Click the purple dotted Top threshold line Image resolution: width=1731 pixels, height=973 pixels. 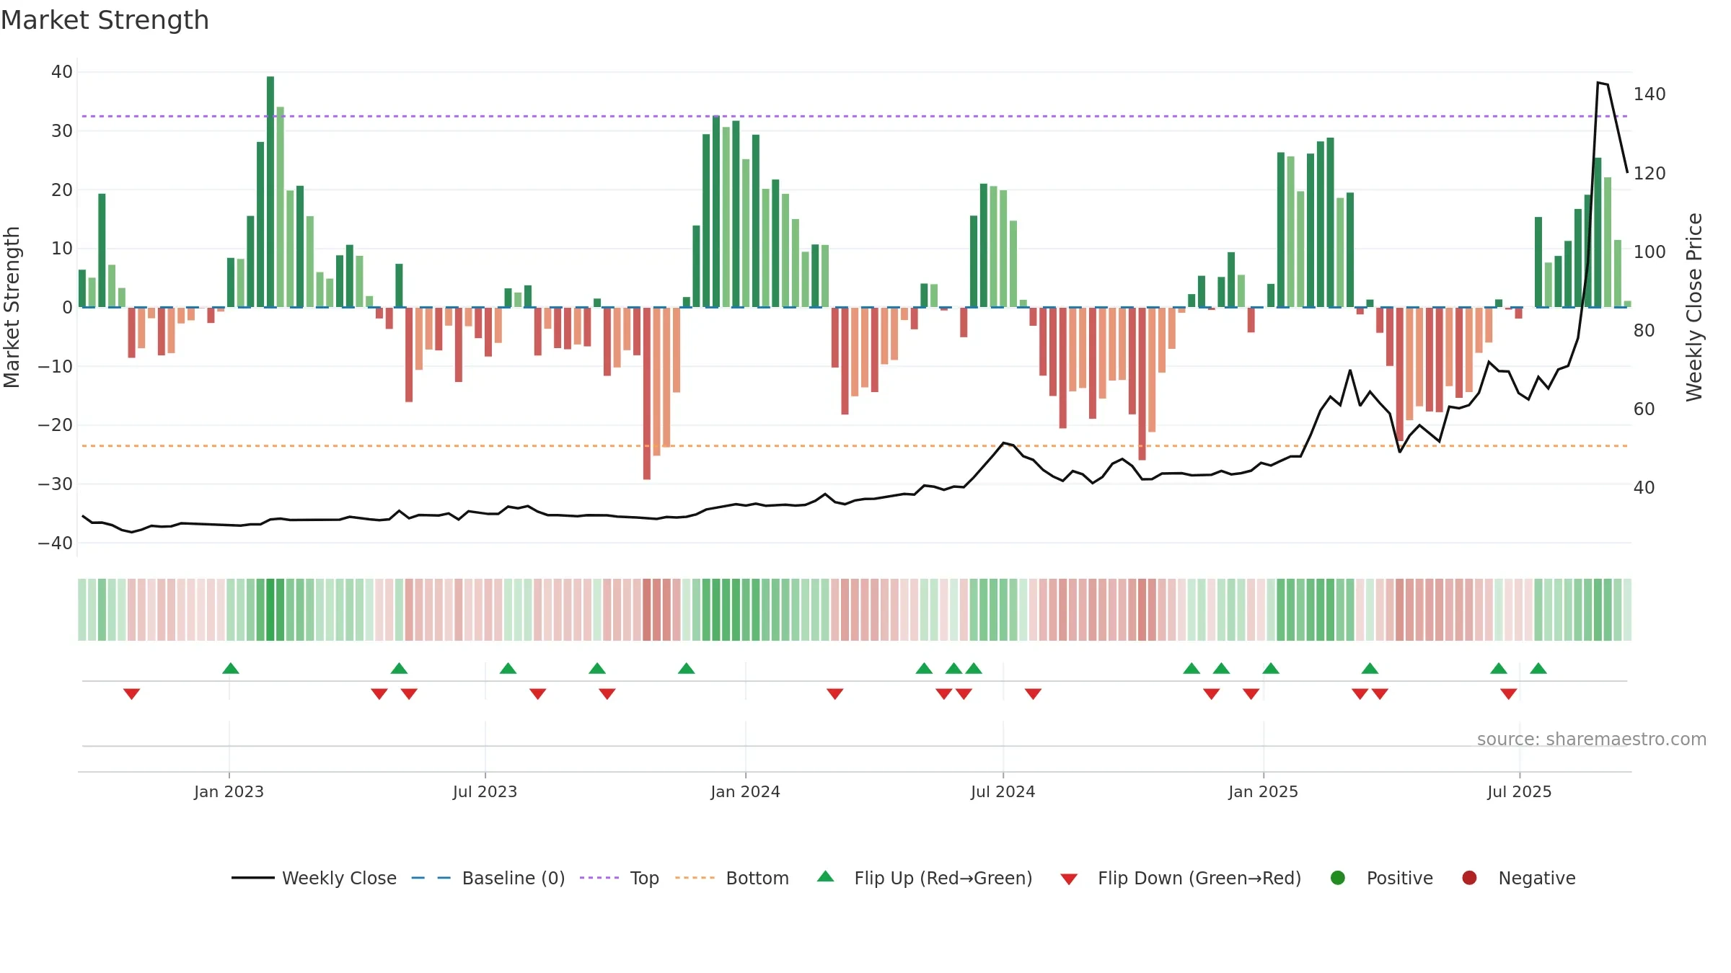pos(855,116)
